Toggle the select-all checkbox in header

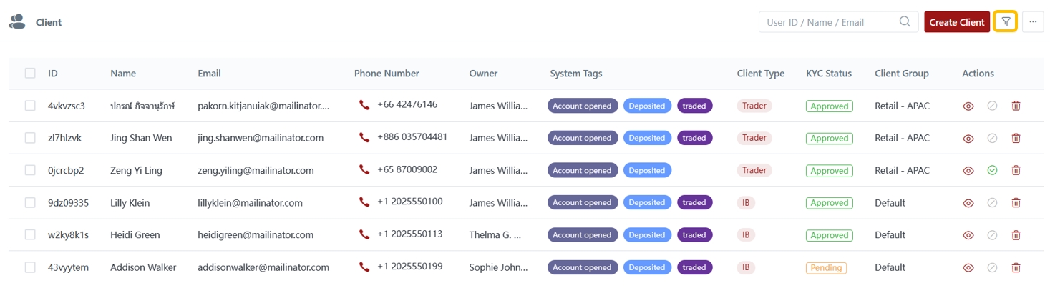coord(30,74)
